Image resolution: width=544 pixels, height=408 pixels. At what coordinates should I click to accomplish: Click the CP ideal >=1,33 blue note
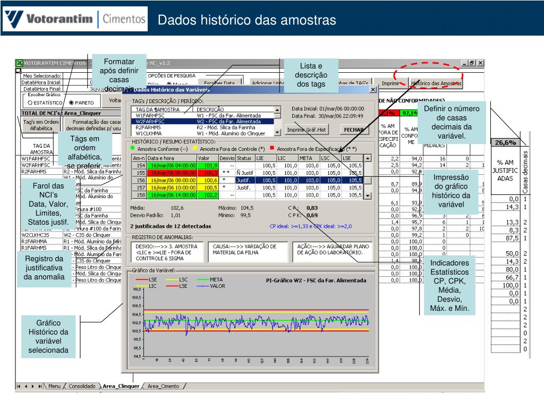311,226
